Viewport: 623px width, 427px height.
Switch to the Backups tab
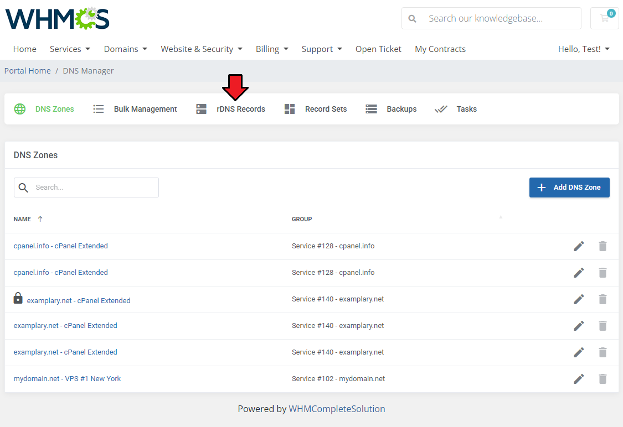click(391, 109)
